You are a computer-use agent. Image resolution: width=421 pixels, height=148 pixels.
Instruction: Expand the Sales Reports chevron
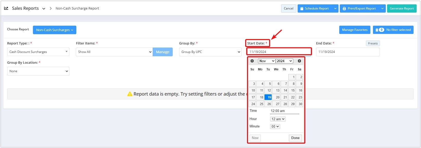44,8
